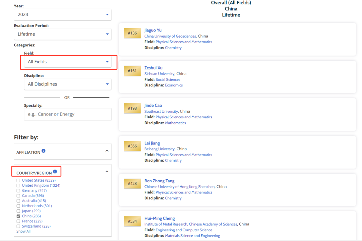Click the #193 rank badge
The height and width of the screenshot is (241, 362).
click(x=132, y=109)
